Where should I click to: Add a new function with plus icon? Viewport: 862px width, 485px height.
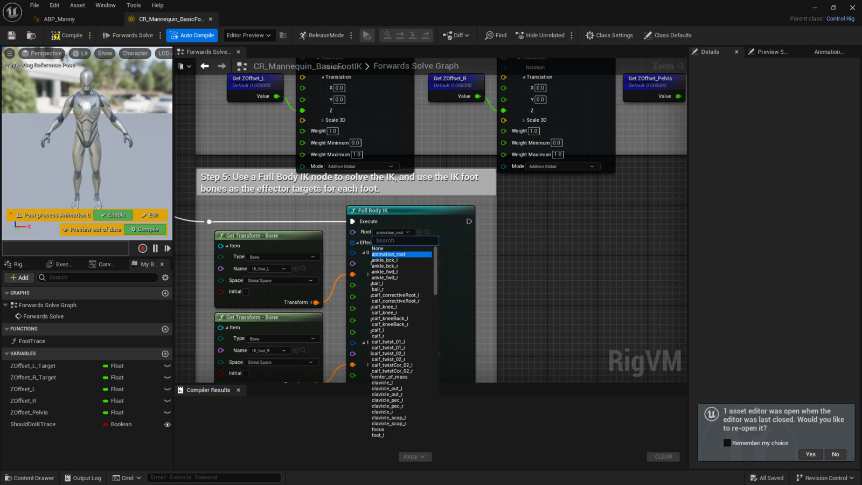coord(165,329)
